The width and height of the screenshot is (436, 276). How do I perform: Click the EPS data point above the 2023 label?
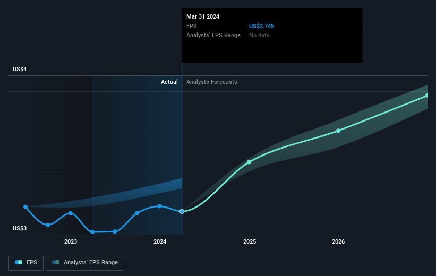pyautogui.click(x=70, y=213)
